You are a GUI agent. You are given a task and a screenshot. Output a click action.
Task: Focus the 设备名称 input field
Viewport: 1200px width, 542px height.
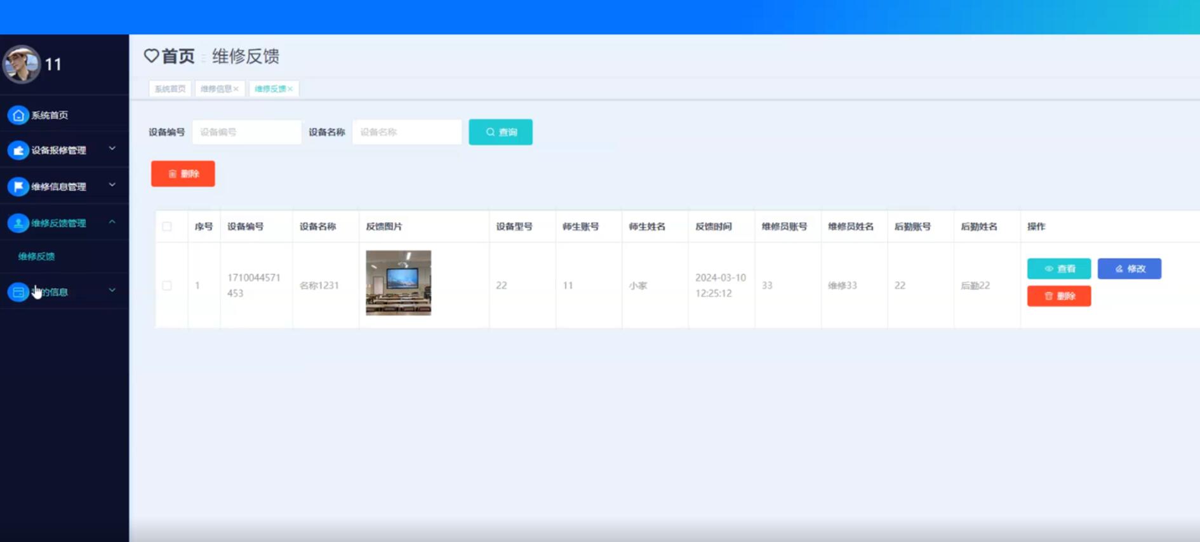[x=407, y=132]
